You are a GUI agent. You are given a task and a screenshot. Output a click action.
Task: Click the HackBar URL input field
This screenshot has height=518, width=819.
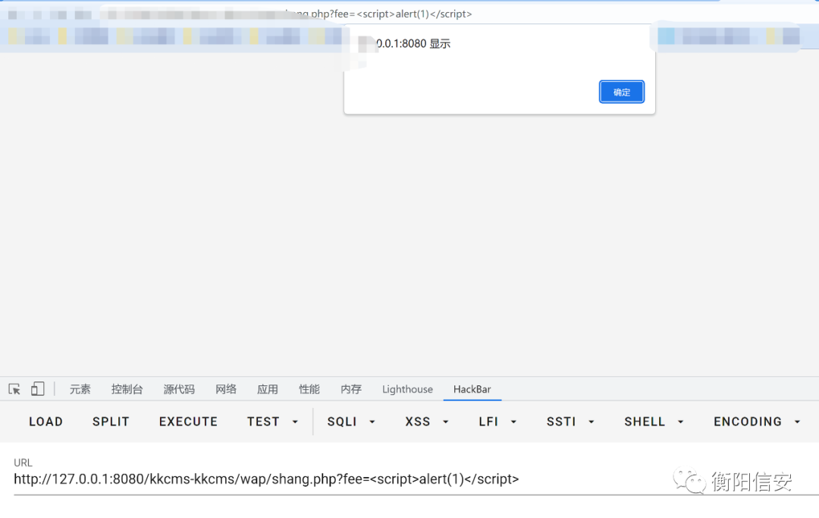pyautogui.click(x=416, y=479)
